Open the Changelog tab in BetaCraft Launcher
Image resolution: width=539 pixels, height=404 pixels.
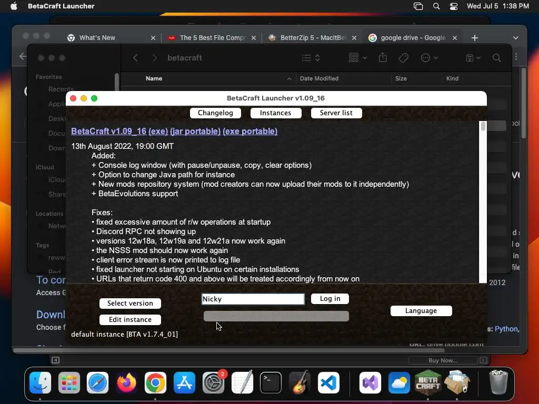point(215,113)
